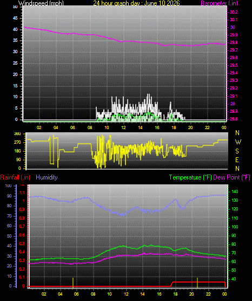Screen dimensions: 252x301
Task: Click the "29.4" barometer axis value
Action: pos(234,73)
